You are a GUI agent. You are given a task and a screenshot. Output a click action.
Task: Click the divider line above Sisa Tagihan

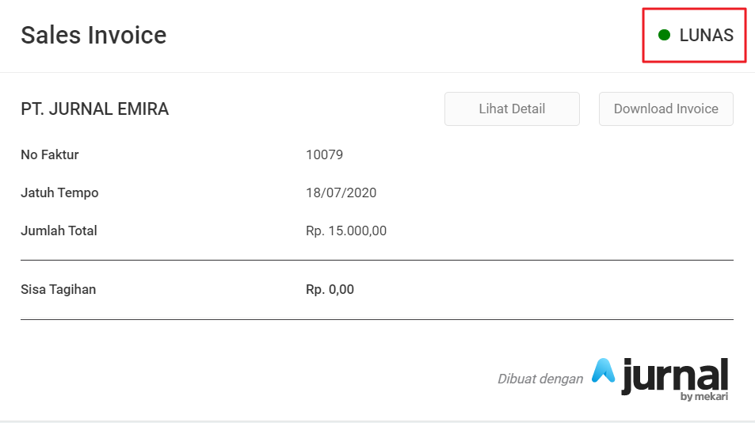tap(377, 260)
